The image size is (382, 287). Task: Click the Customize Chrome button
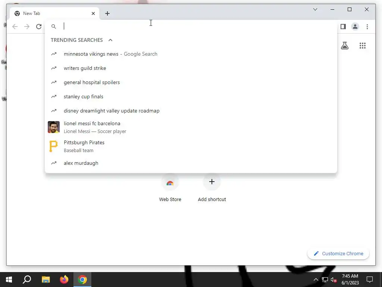[338, 254]
